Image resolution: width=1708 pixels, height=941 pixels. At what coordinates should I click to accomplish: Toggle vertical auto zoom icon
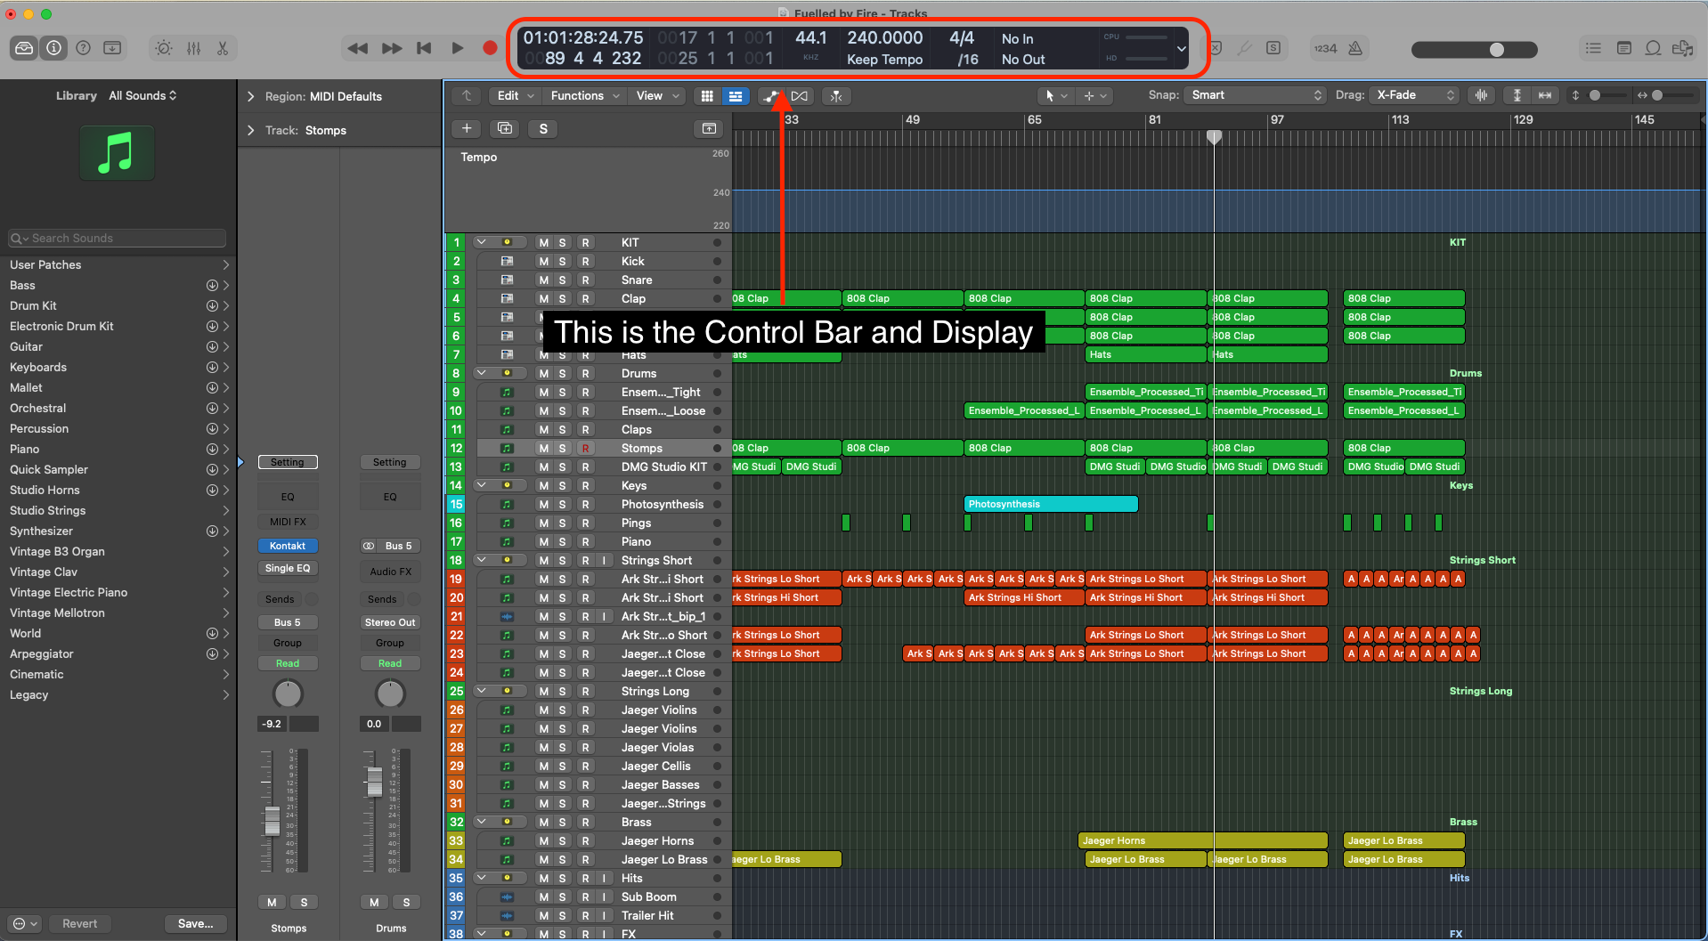(1517, 95)
